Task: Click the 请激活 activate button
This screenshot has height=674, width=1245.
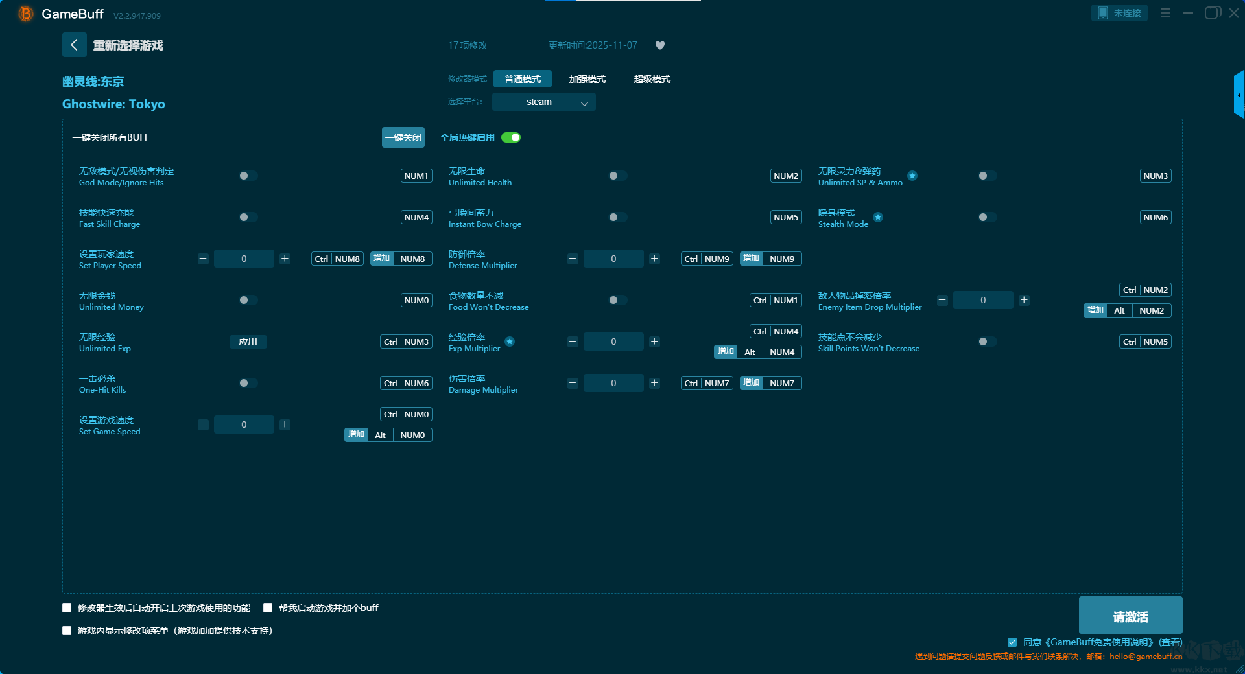Action: click(1130, 615)
